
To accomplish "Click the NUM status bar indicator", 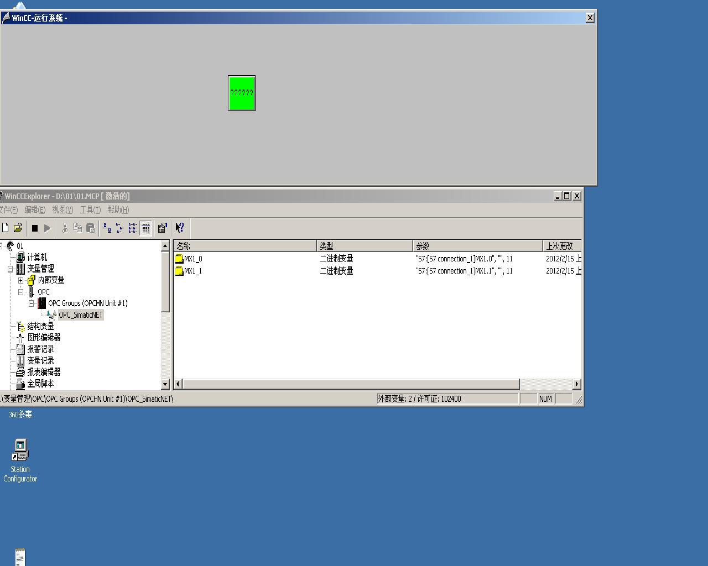I will click(x=545, y=399).
